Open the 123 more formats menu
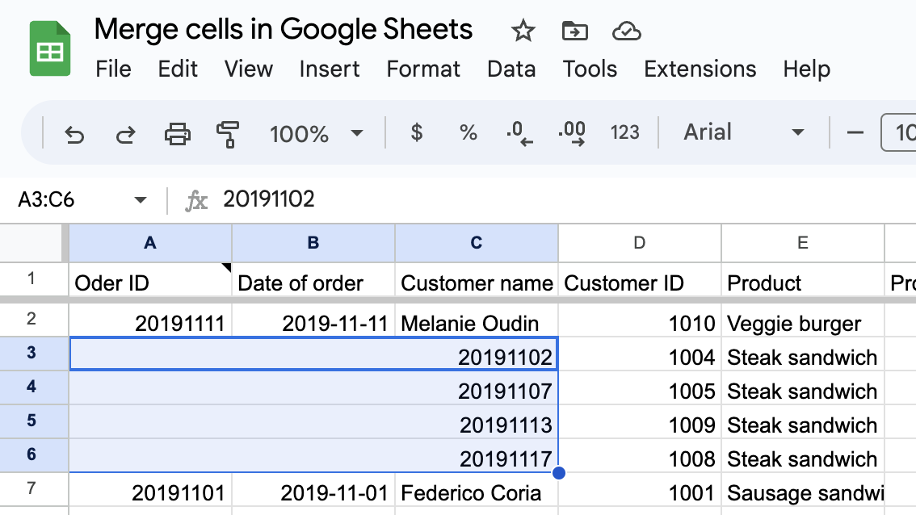916x515 pixels. pyautogui.click(x=624, y=132)
